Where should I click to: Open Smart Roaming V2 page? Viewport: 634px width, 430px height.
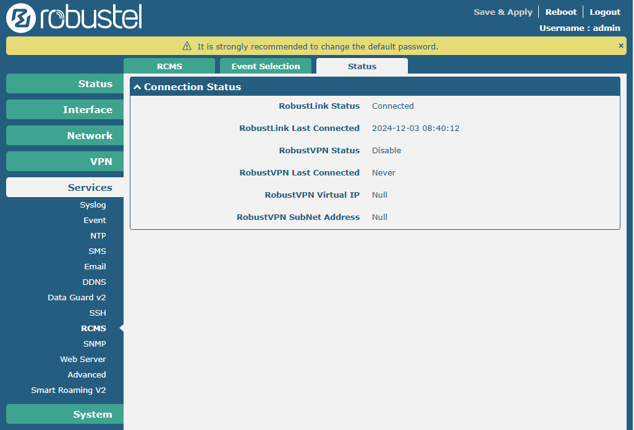69,390
